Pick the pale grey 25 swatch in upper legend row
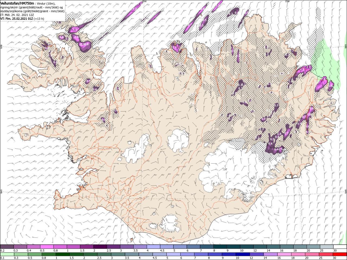Image resolution: width=347 pixels, height=260 pixels. pyautogui.click(x=327, y=246)
